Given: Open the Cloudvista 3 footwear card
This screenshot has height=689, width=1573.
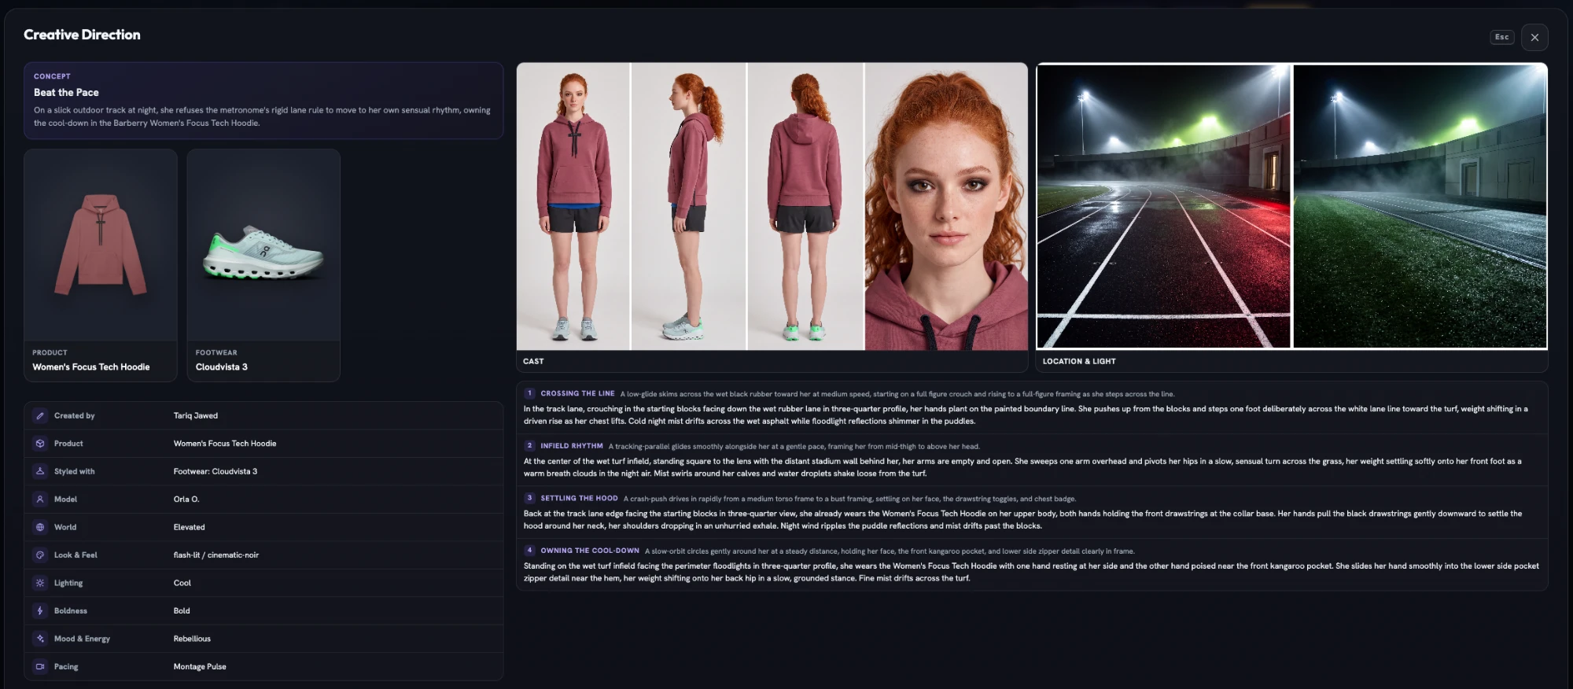Looking at the screenshot, I should [263, 265].
